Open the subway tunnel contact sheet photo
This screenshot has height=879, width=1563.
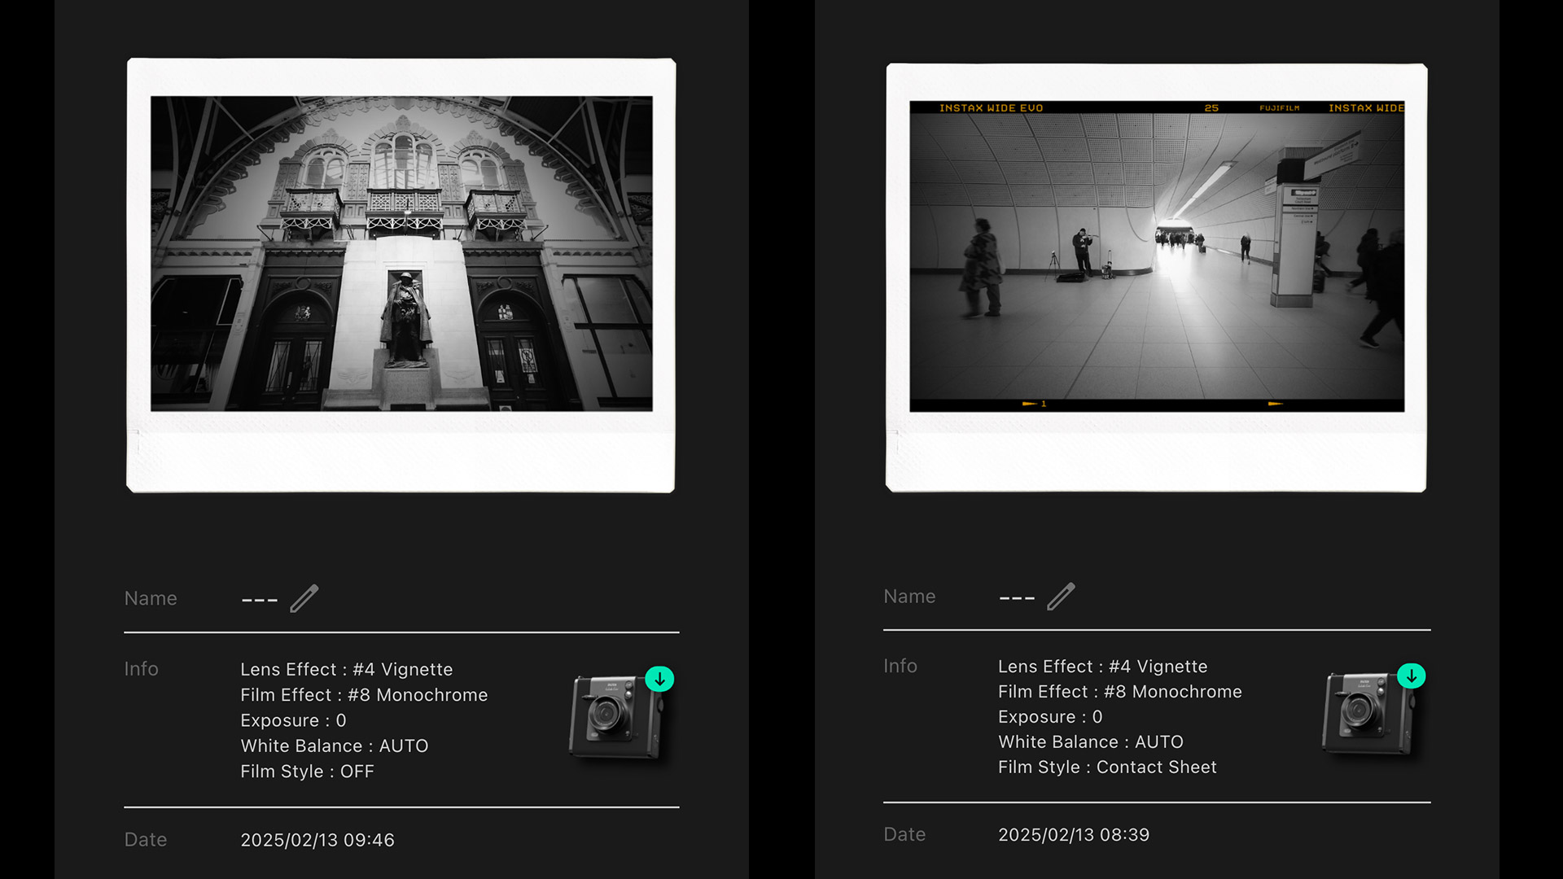coord(1156,256)
